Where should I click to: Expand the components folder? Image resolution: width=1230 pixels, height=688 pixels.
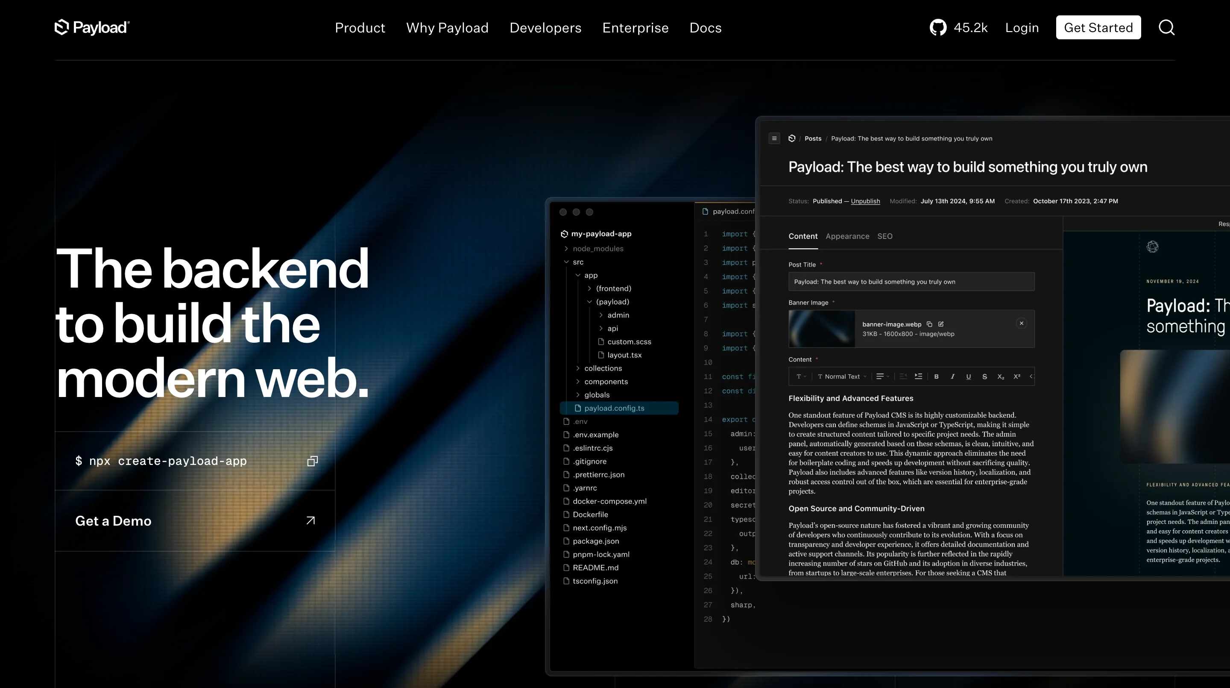click(578, 382)
